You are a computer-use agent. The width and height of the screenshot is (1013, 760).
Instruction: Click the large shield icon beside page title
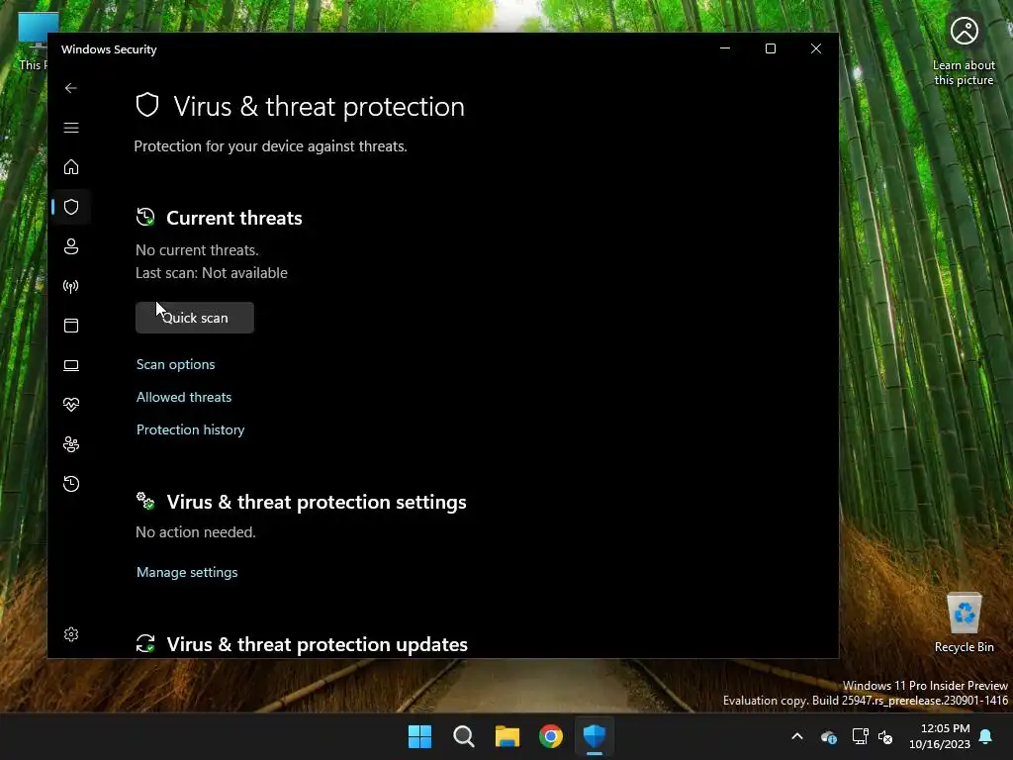[x=147, y=105]
